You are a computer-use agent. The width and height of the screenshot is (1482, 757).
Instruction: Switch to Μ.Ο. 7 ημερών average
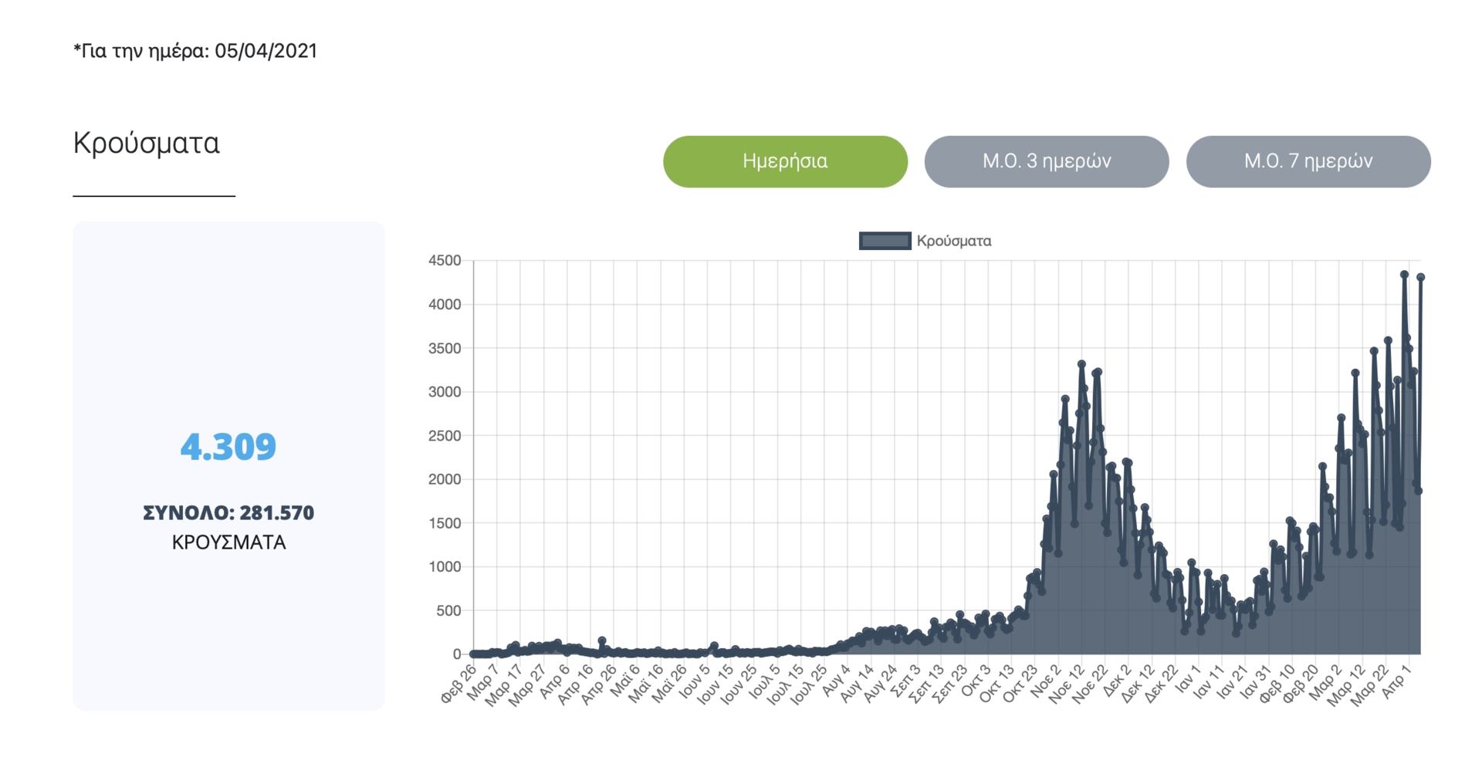point(1308,161)
